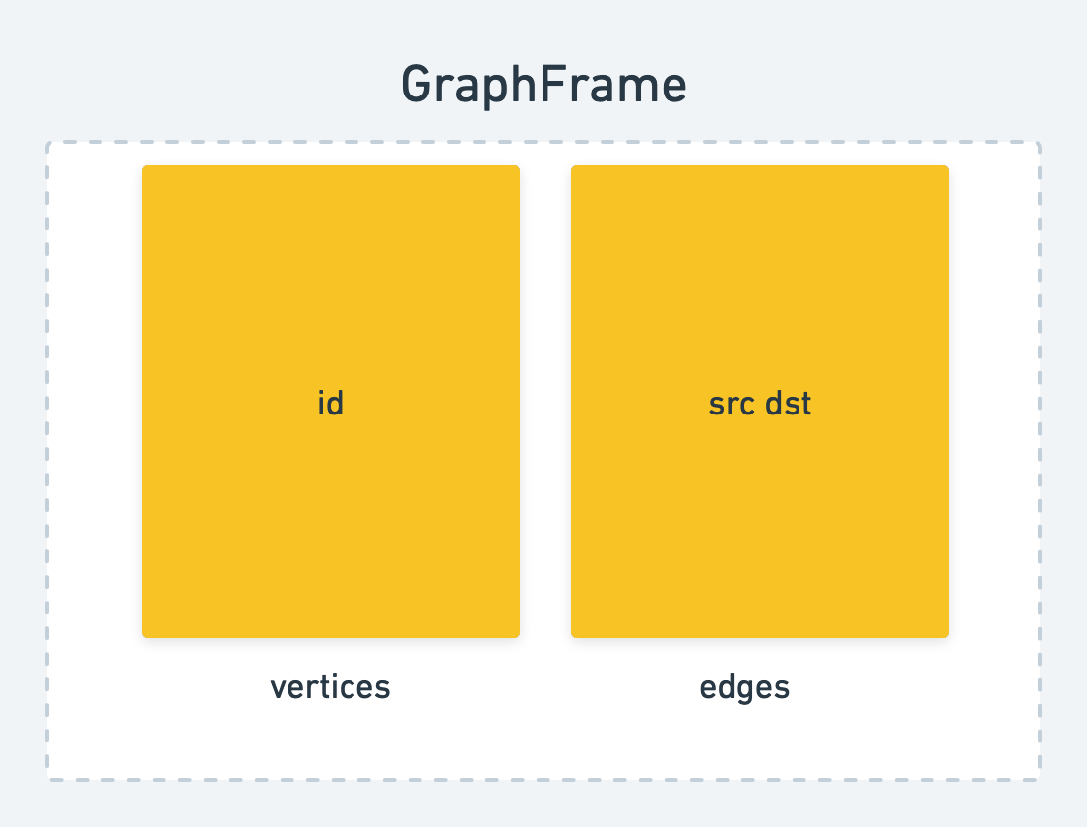The height and width of the screenshot is (827, 1087).
Task: Click the dashed top border of container
Action: click(543, 142)
